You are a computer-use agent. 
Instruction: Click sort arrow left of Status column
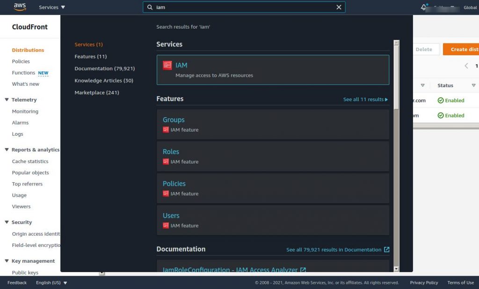coord(422,85)
